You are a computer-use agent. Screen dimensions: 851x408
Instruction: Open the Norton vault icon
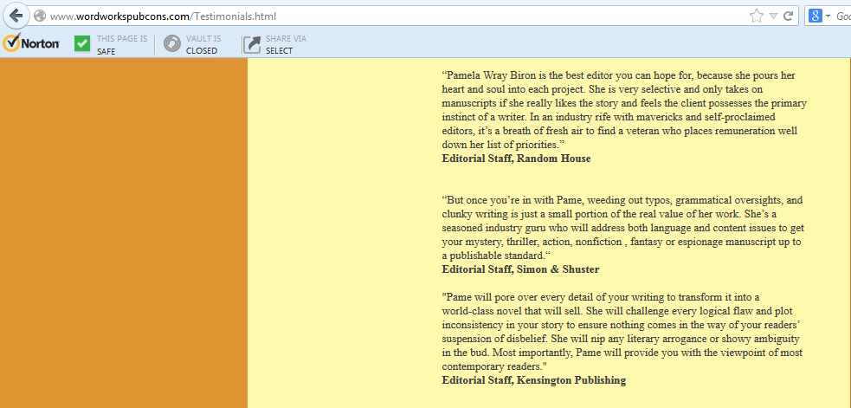pyautogui.click(x=172, y=43)
